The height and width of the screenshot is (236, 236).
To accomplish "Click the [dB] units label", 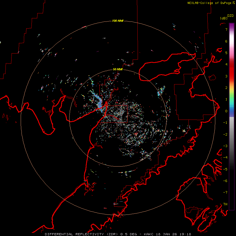I will coord(224,18).
